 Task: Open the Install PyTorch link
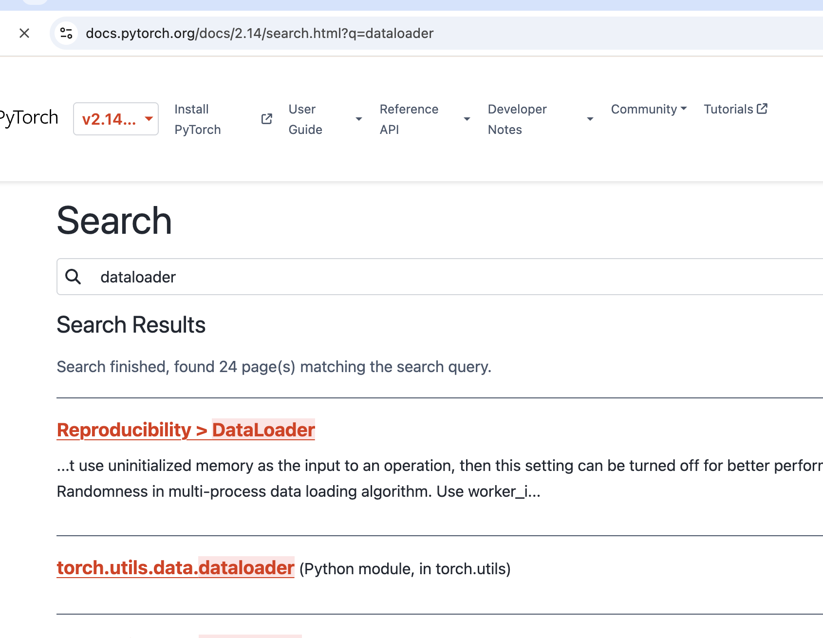(x=198, y=119)
